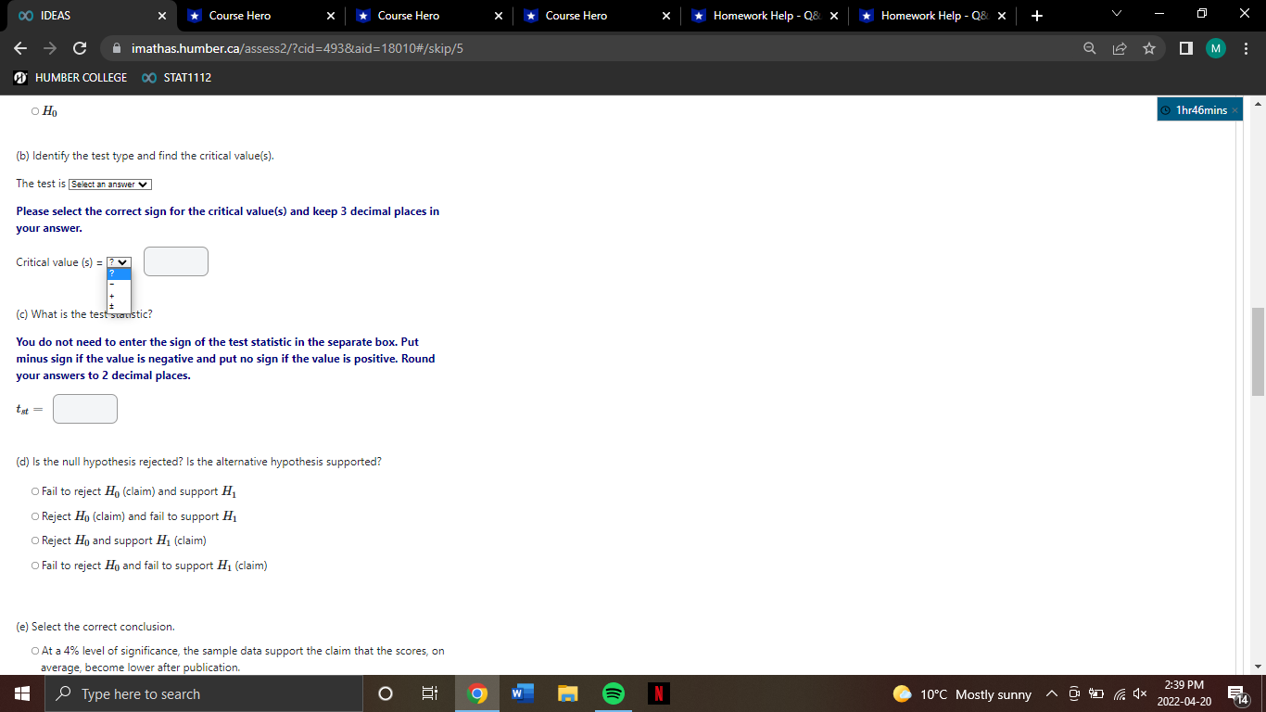Select 'Reject H0 and support H1 (claim)'

click(x=35, y=540)
